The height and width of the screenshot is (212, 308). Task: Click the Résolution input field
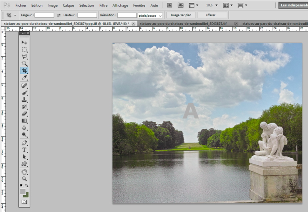tap(127, 15)
